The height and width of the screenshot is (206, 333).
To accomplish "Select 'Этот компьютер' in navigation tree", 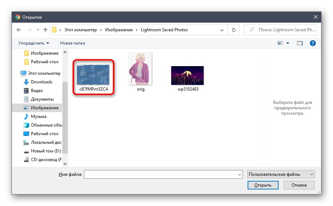I will pos(40,73).
